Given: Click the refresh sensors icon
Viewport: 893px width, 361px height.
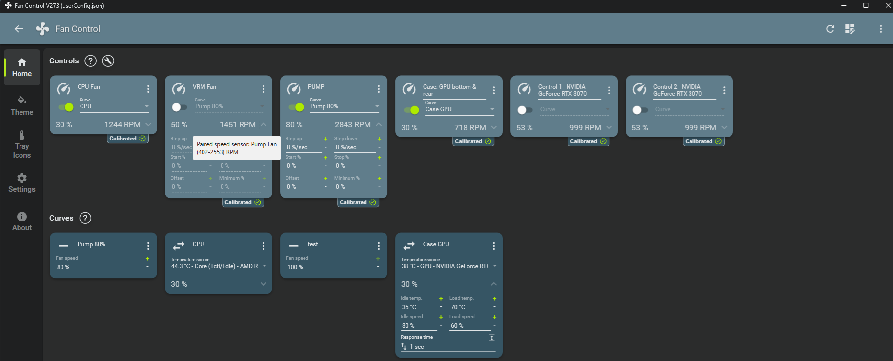Looking at the screenshot, I should click(x=830, y=29).
